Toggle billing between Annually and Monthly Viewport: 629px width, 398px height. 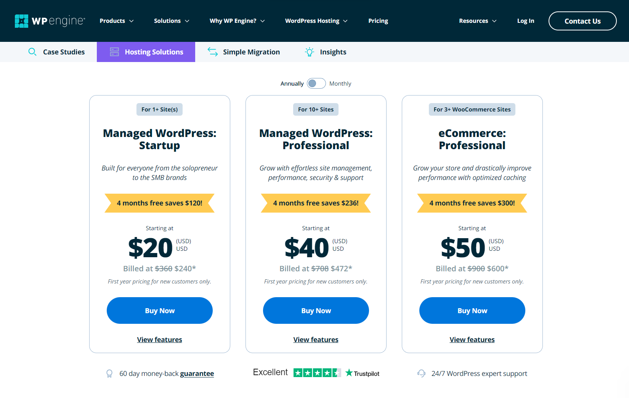click(316, 83)
